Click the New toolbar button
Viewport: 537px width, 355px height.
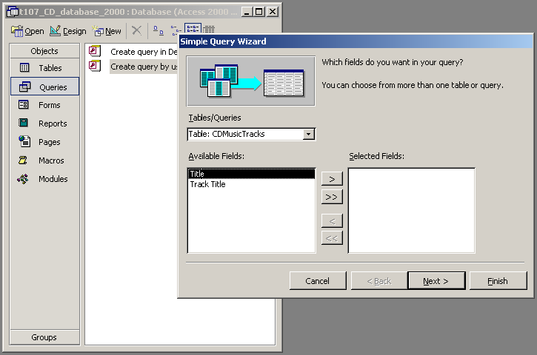click(x=108, y=31)
